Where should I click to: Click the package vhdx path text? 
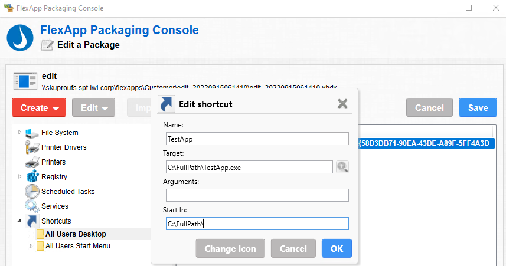(190, 87)
